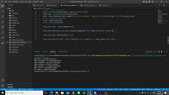Open the Selection menu

16,2
